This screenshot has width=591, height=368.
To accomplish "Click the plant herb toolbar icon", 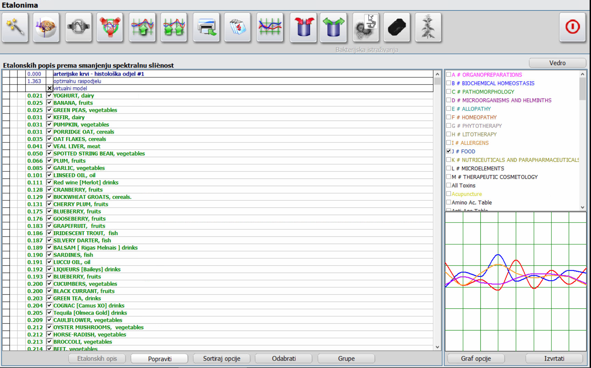I will 428,27.
